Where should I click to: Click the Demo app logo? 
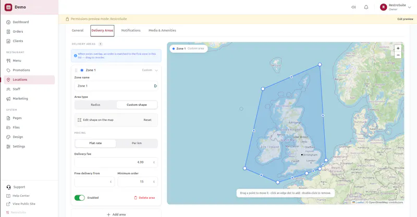(x=8, y=7)
